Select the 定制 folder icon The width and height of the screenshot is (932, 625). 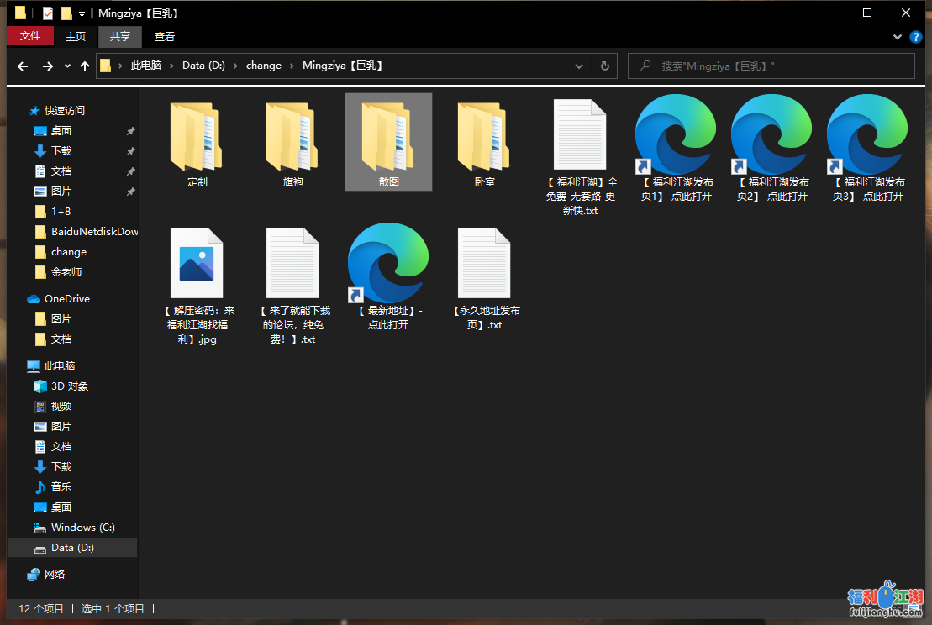click(197, 137)
